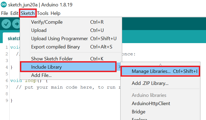Screen dimensions: 206x120
Task: Open the Edit menu
Action: [14, 13]
